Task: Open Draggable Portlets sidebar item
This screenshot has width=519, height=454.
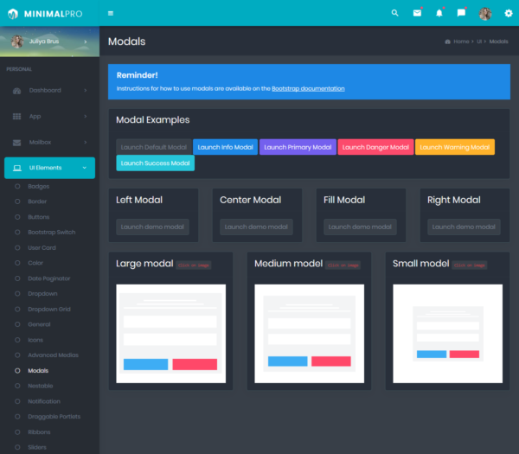Action: pyautogui.click(x=54, y=417)
